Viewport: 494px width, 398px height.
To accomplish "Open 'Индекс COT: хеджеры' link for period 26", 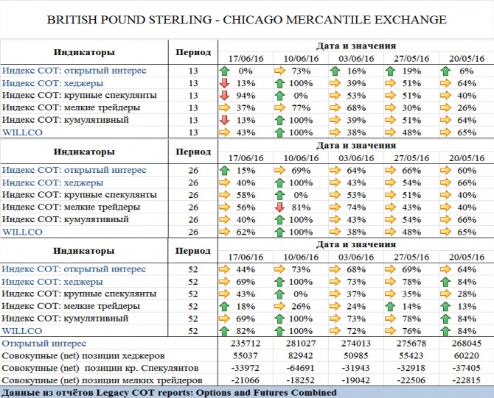I will click(52, 182).
